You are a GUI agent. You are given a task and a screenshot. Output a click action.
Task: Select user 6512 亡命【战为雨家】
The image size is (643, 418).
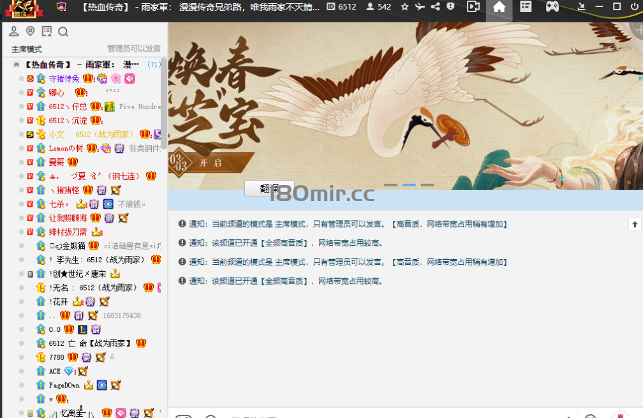pos(90,344)
